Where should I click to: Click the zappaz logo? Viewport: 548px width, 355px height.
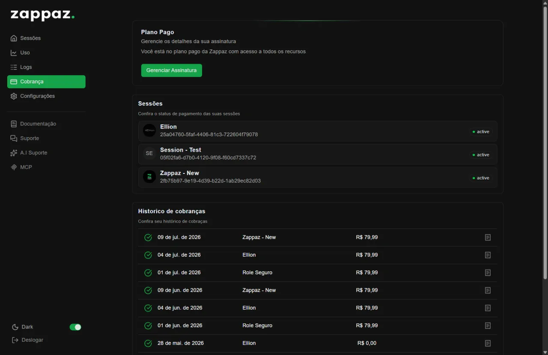[42, 15]
